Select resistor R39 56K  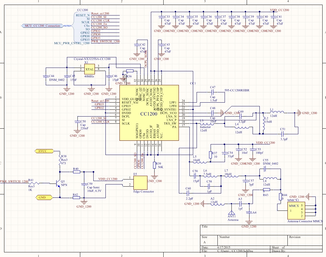tap(154, 165)
